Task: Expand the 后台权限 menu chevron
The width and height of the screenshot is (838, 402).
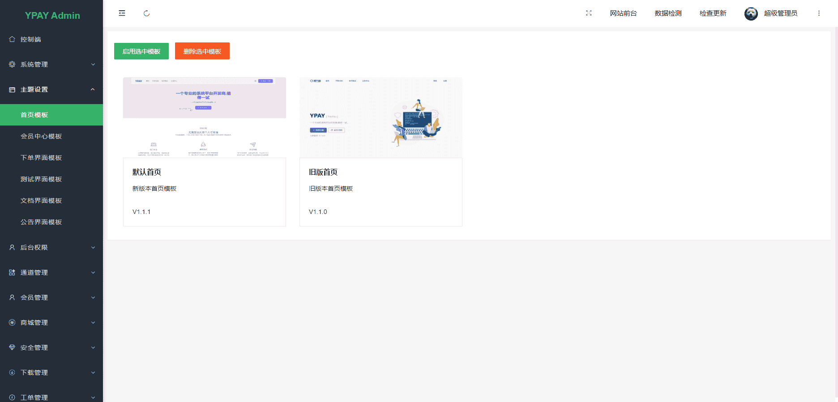Action: [x=93, y=247]
